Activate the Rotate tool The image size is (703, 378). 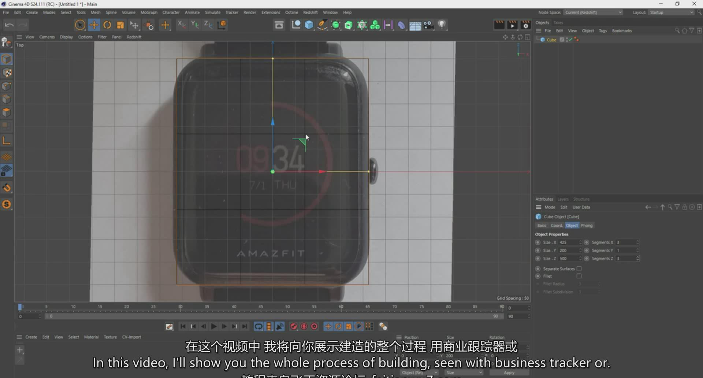click(107, 25)
